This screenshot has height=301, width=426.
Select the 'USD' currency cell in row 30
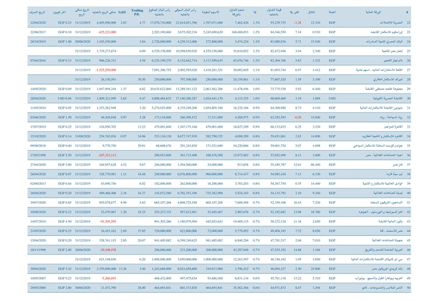tap(332, 99)
